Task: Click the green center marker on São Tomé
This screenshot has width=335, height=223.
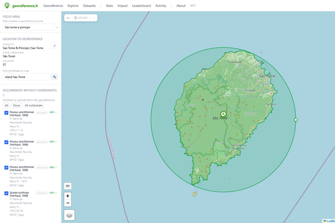Action: point(223,114)
